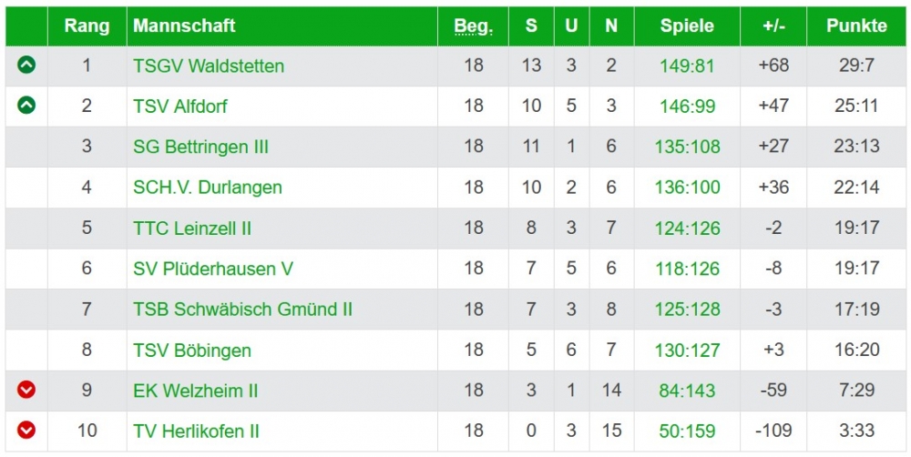Viewport: 911px width, 457px height.
Task: Open SCH.V. Durlangen team link
Action: point(208,188)
